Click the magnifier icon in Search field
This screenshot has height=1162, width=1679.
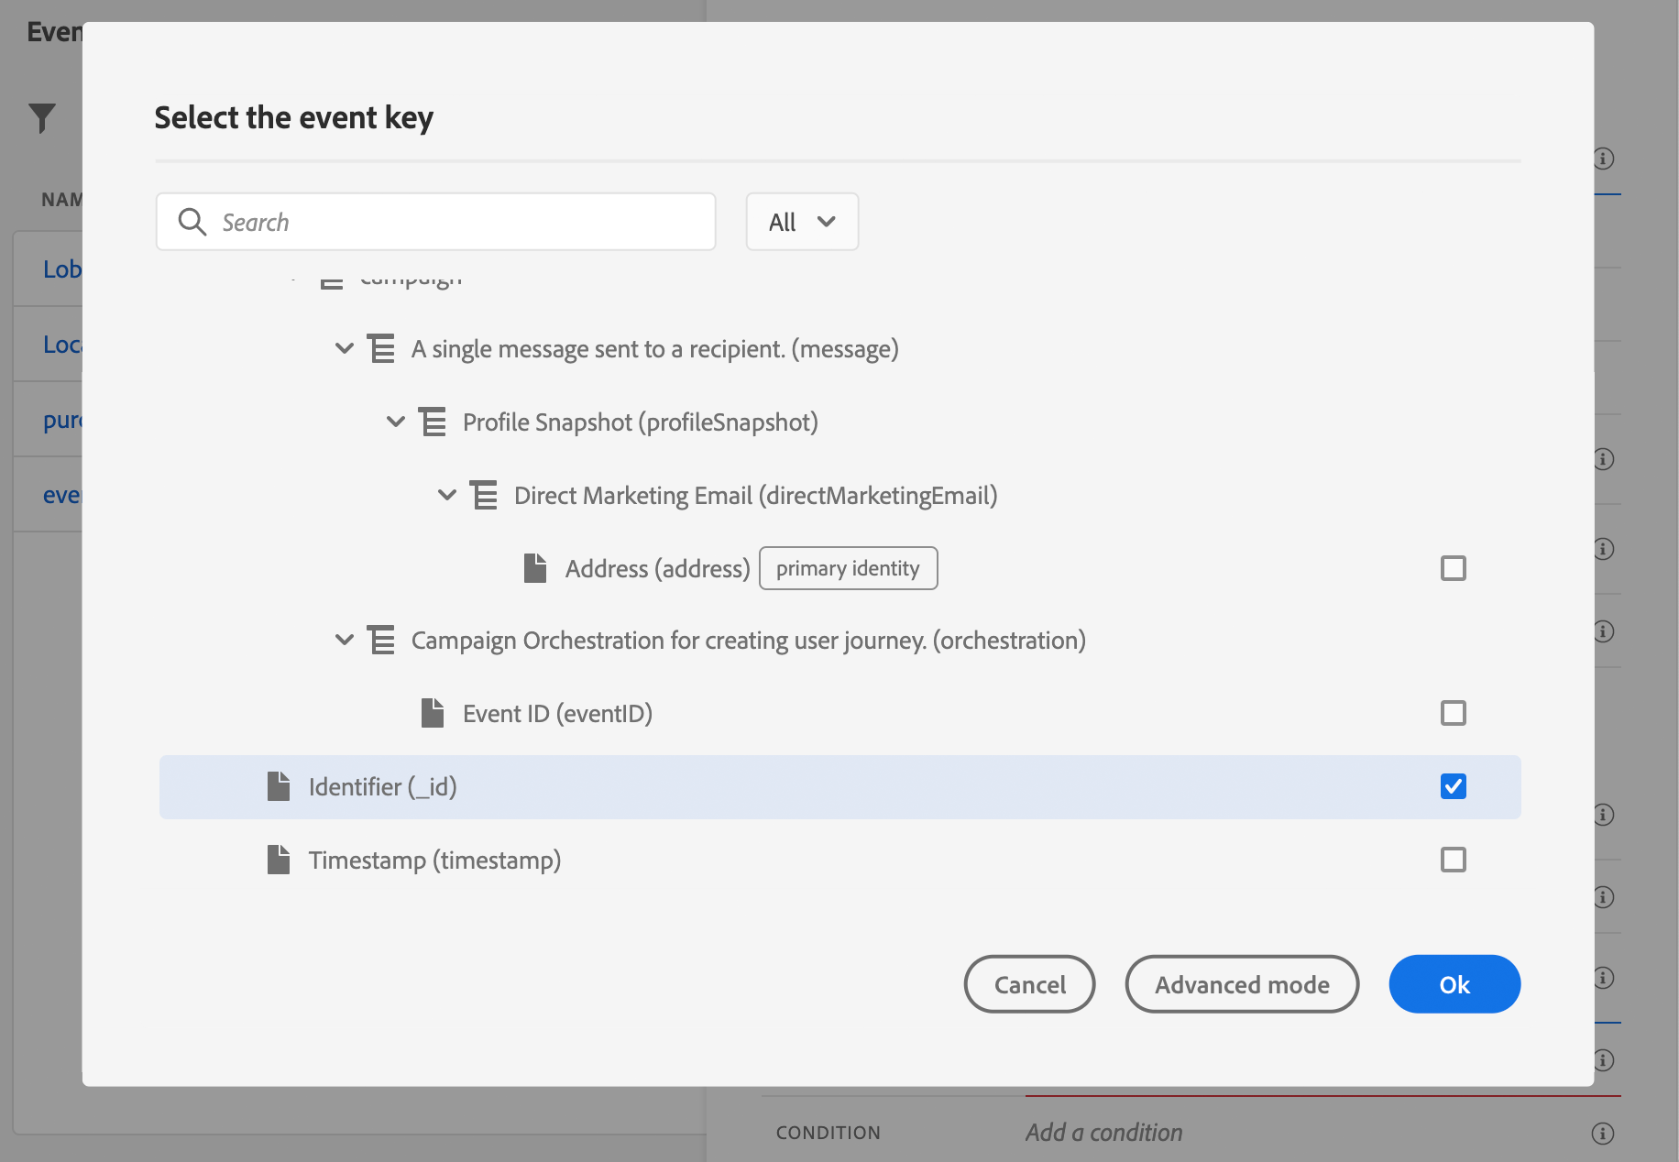coord(192,222)
